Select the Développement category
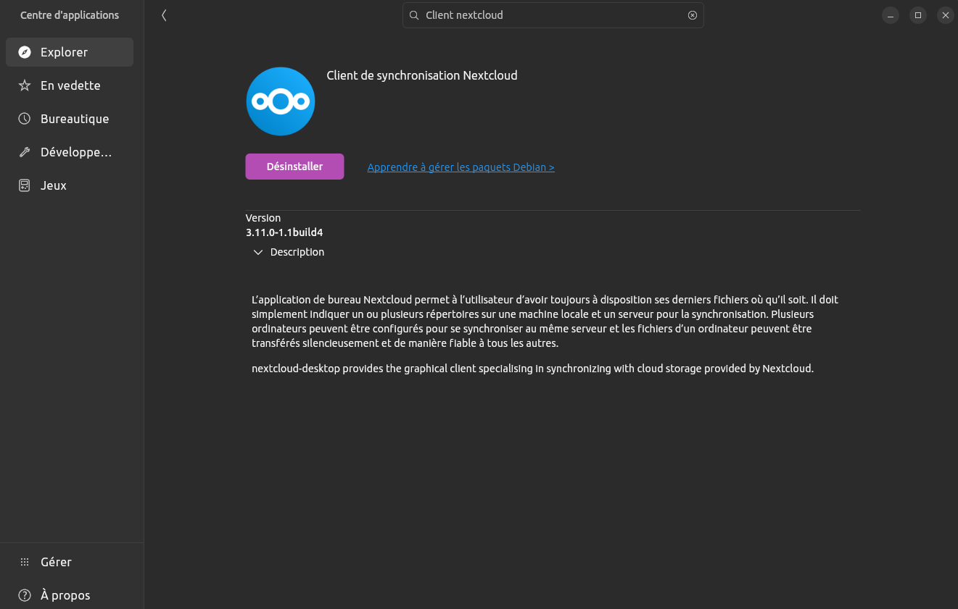 click(x=70, y=152)
